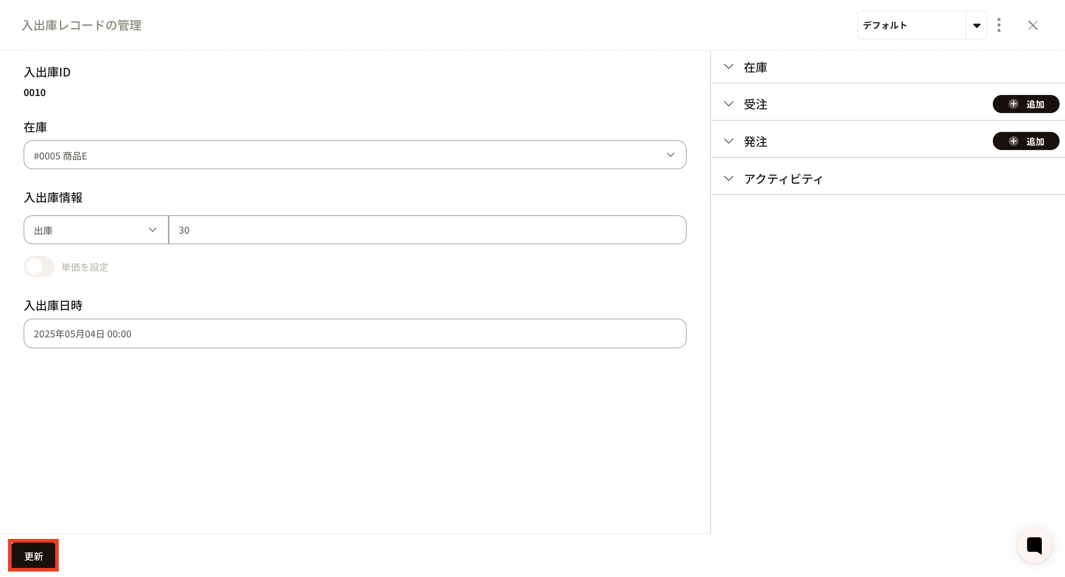Click the 更新 button
Screen dimensions: 1065x577
coord(33,556)
